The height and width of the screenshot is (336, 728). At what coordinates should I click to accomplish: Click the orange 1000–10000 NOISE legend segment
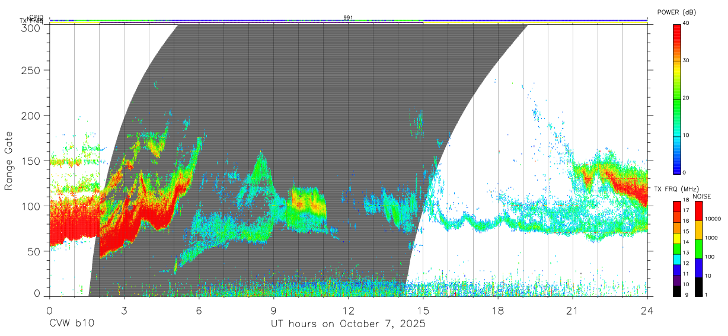(698, 230)
